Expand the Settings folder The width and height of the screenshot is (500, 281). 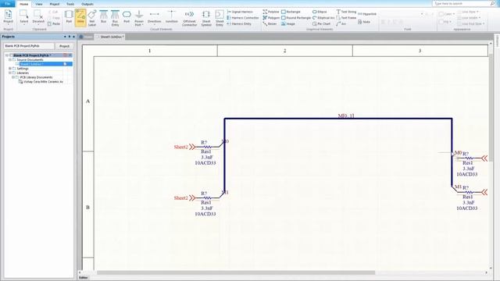10,69
